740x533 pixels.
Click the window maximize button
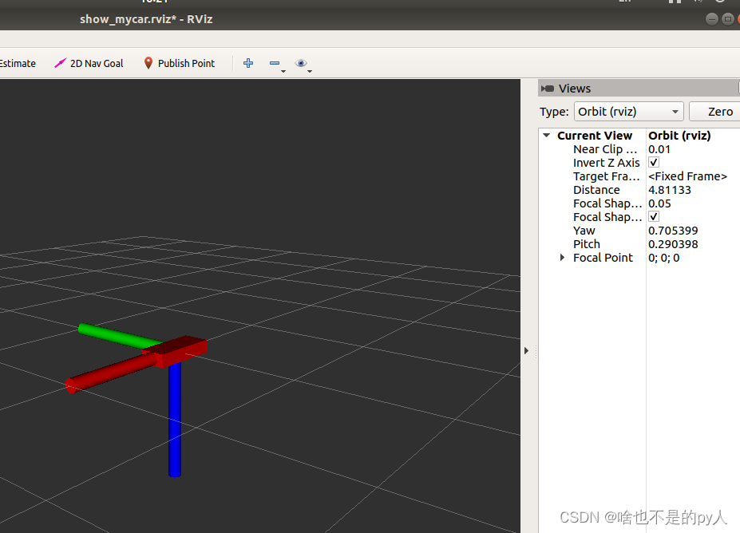point(728,19)
